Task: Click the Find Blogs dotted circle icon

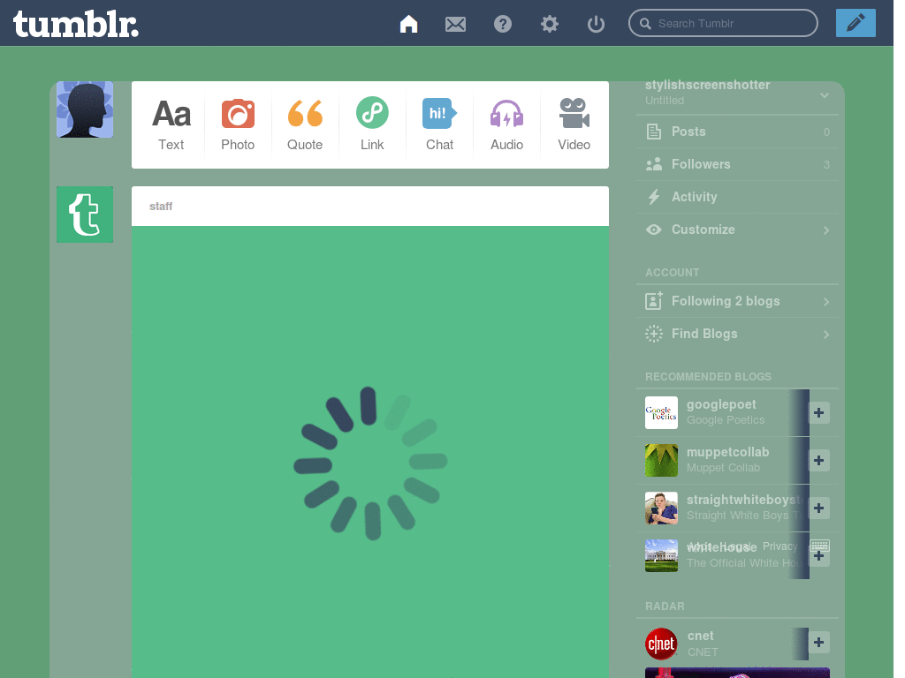Action: (x=653, y=334)
